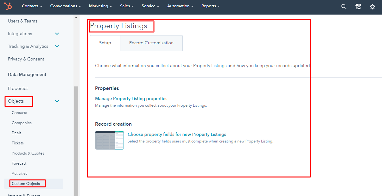Expand the Integrations chevron in sidebar
The width and height of the screenshot is (382, 196).
point(57,34)
